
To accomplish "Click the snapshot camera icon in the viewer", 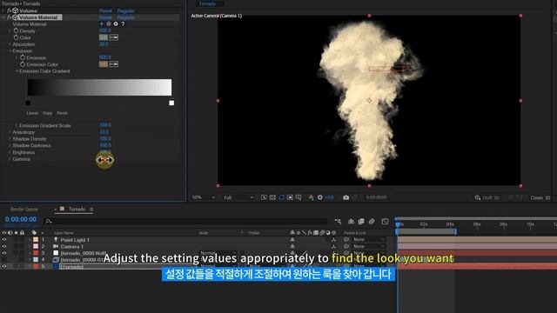I will [346, 197].
